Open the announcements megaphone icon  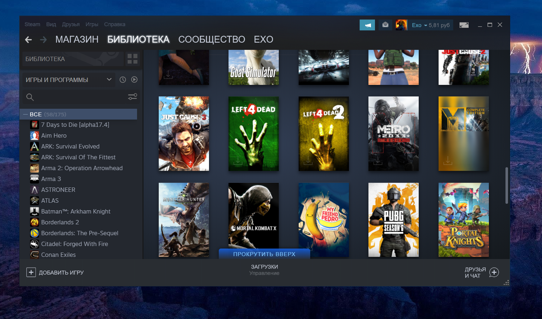click(x=367, y=25)
